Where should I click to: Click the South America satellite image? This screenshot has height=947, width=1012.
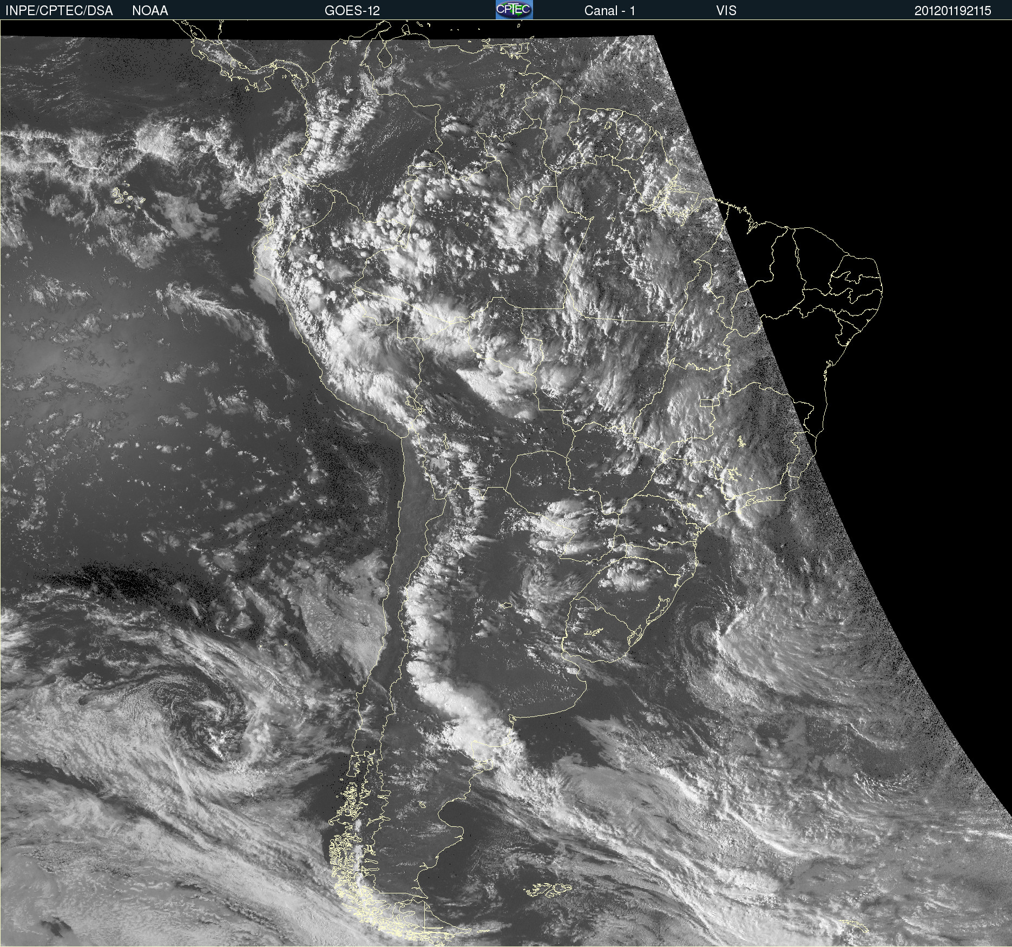click(506, 483)
